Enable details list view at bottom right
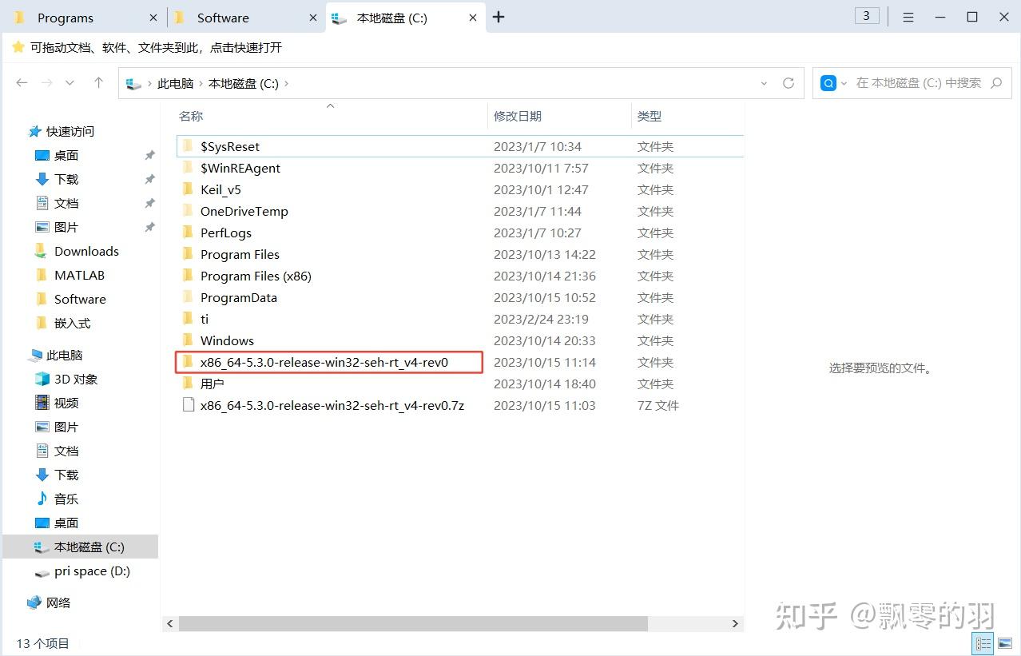This screenshot has width=1021, height=656. click(x=983, y=643)
